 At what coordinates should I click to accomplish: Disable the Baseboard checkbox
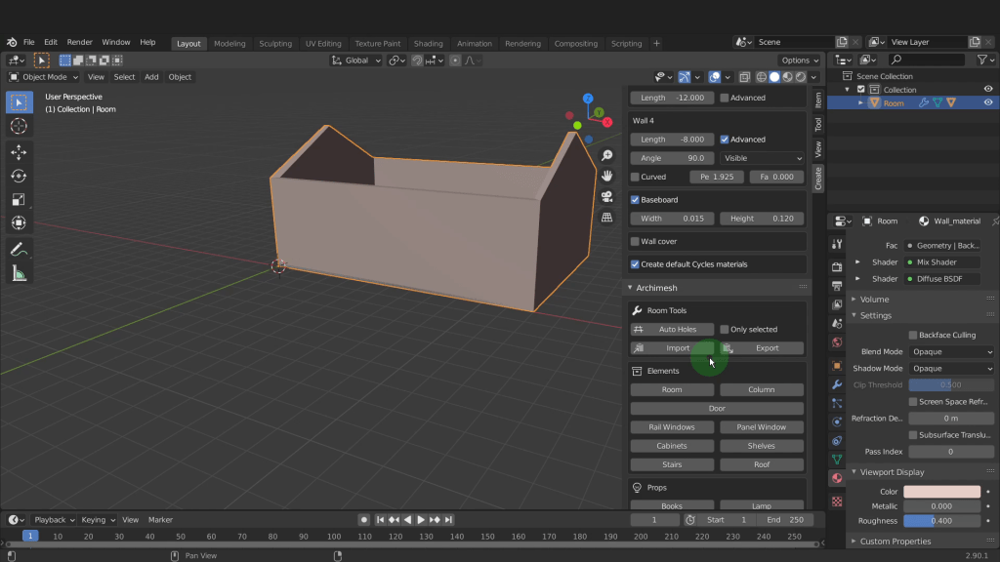tap(636, 200)
